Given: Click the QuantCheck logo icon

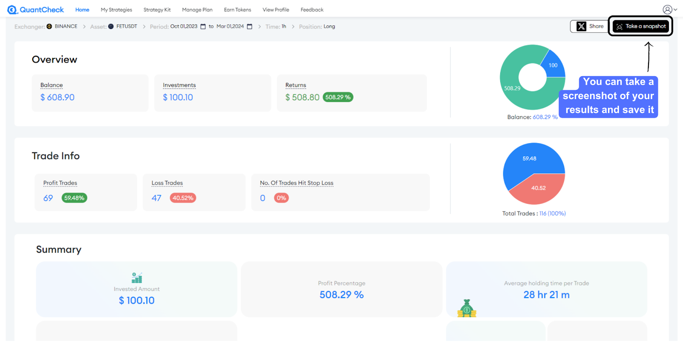Looking at the screenshot, I should tap(12, 10).
